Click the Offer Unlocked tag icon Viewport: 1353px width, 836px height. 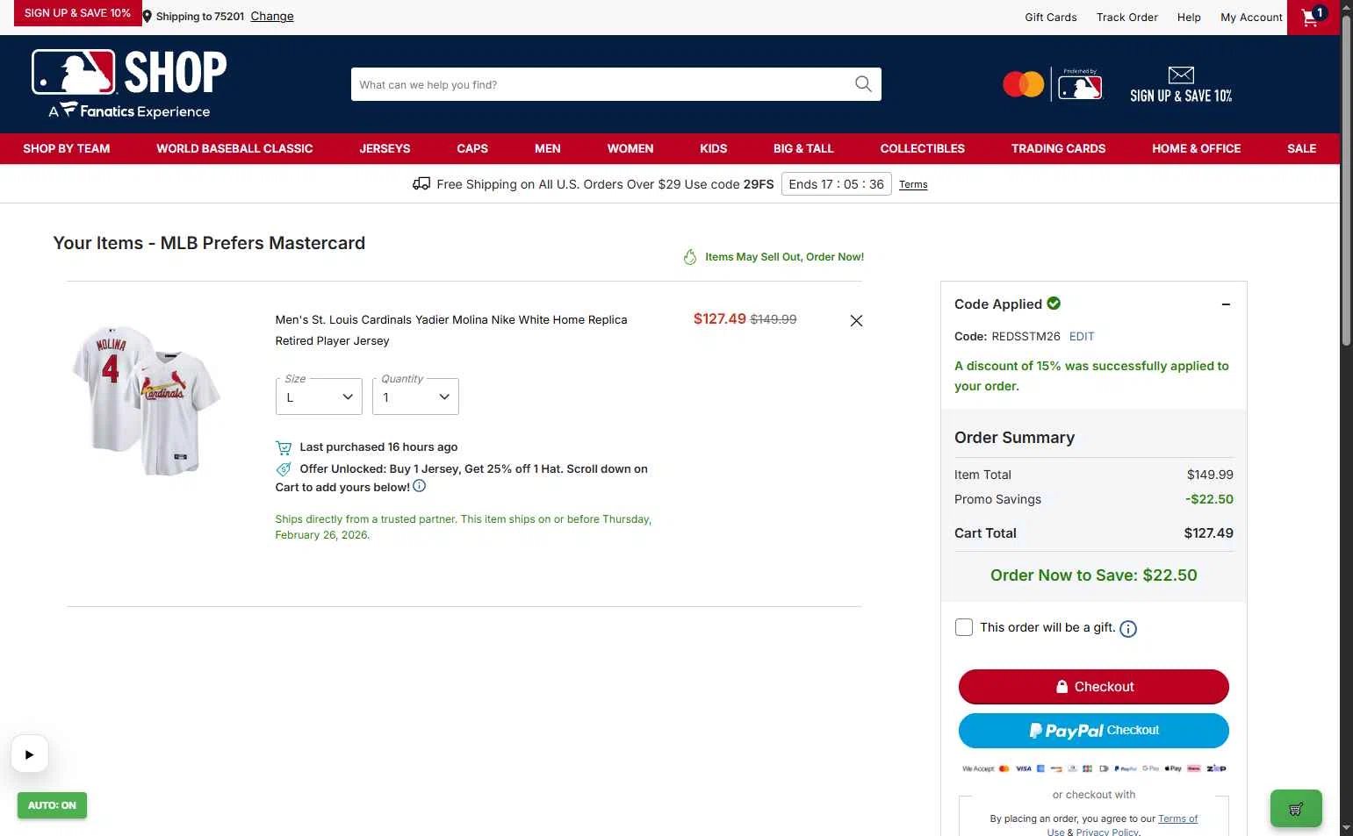[x=284, y=469]
